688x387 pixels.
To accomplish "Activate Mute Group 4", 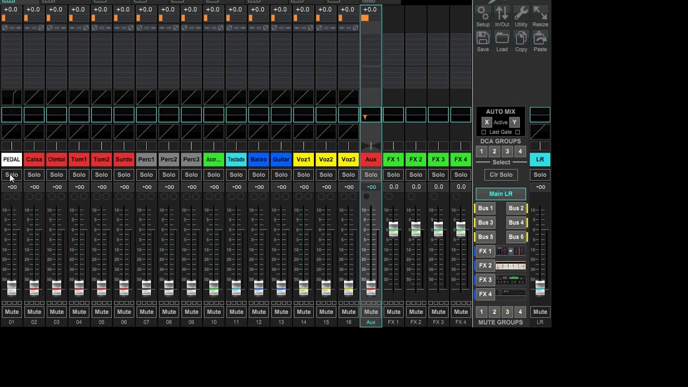I will 520,312.
